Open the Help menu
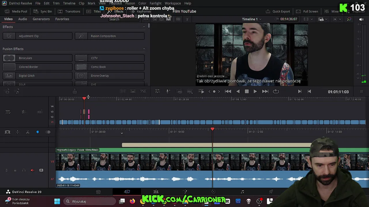Screen dimensions: 369x207 pyautogui.click(x=188, y=3)
